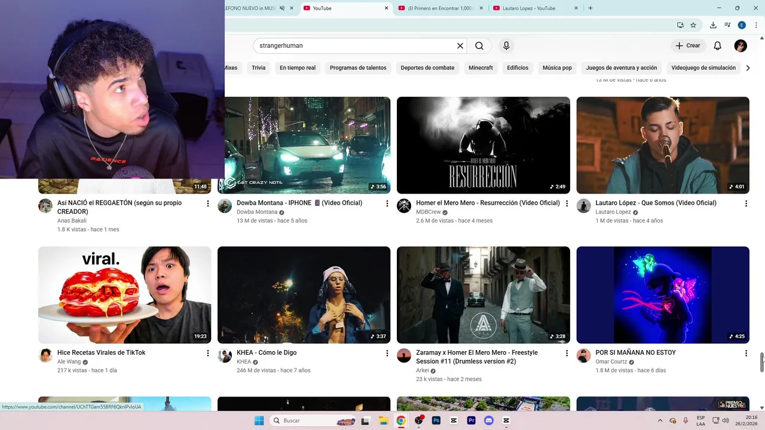Clear the search box with the X icon

[x=460, y=45]
